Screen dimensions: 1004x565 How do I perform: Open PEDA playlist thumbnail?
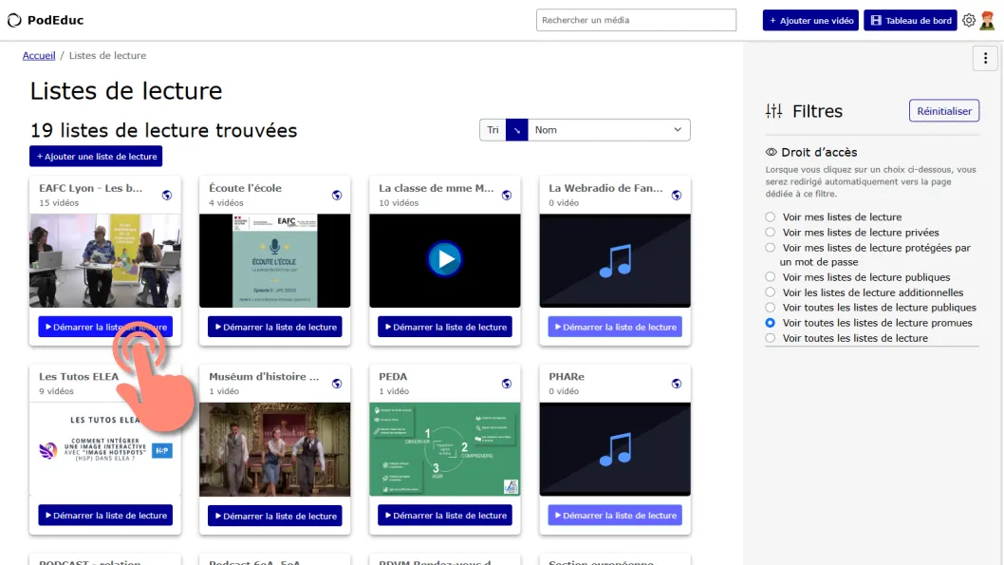(x=444, y=449)
